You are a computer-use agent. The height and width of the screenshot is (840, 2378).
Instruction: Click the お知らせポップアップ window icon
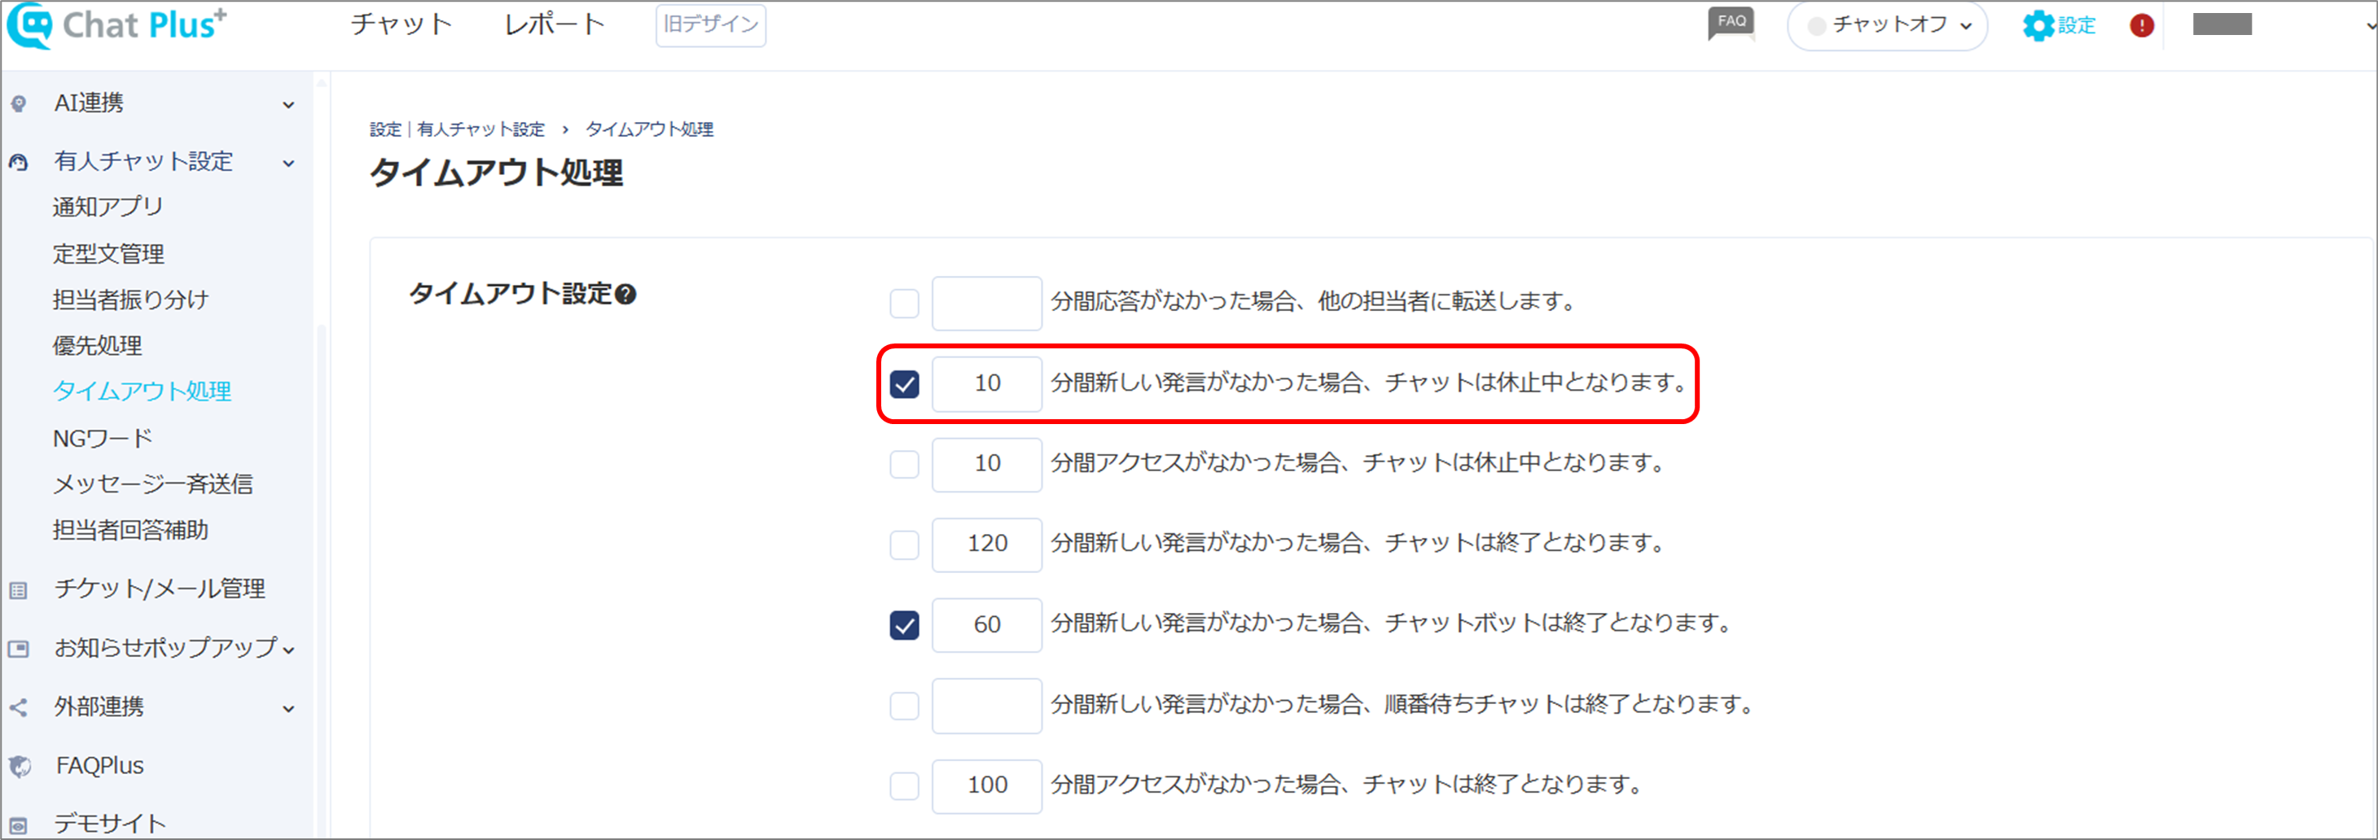point(19,649)
